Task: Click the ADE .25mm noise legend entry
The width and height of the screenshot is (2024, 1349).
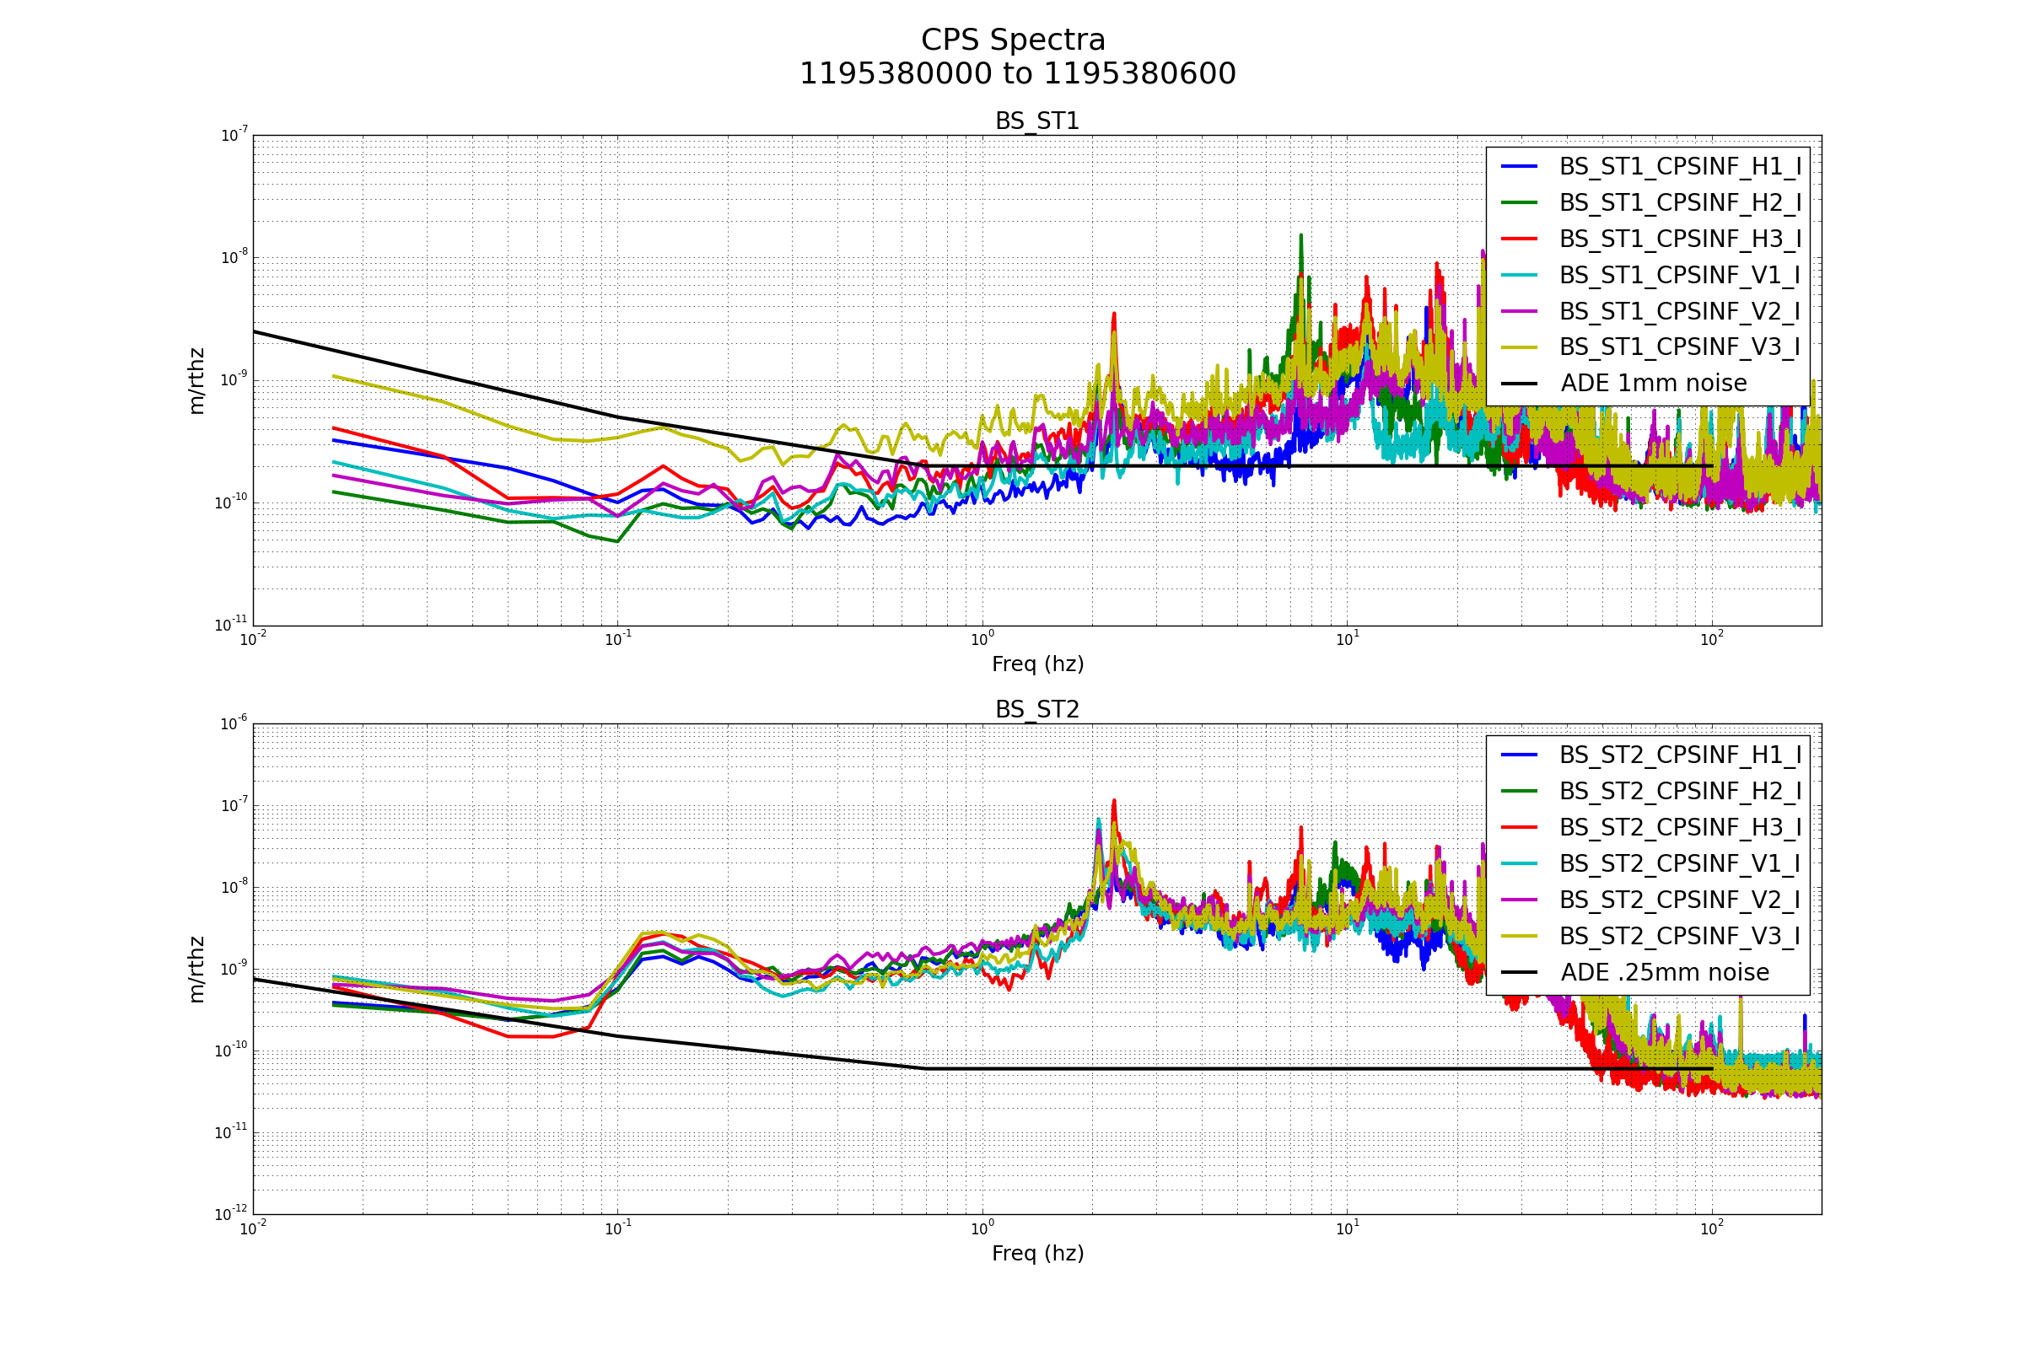Action: [x=1664, y=972]
